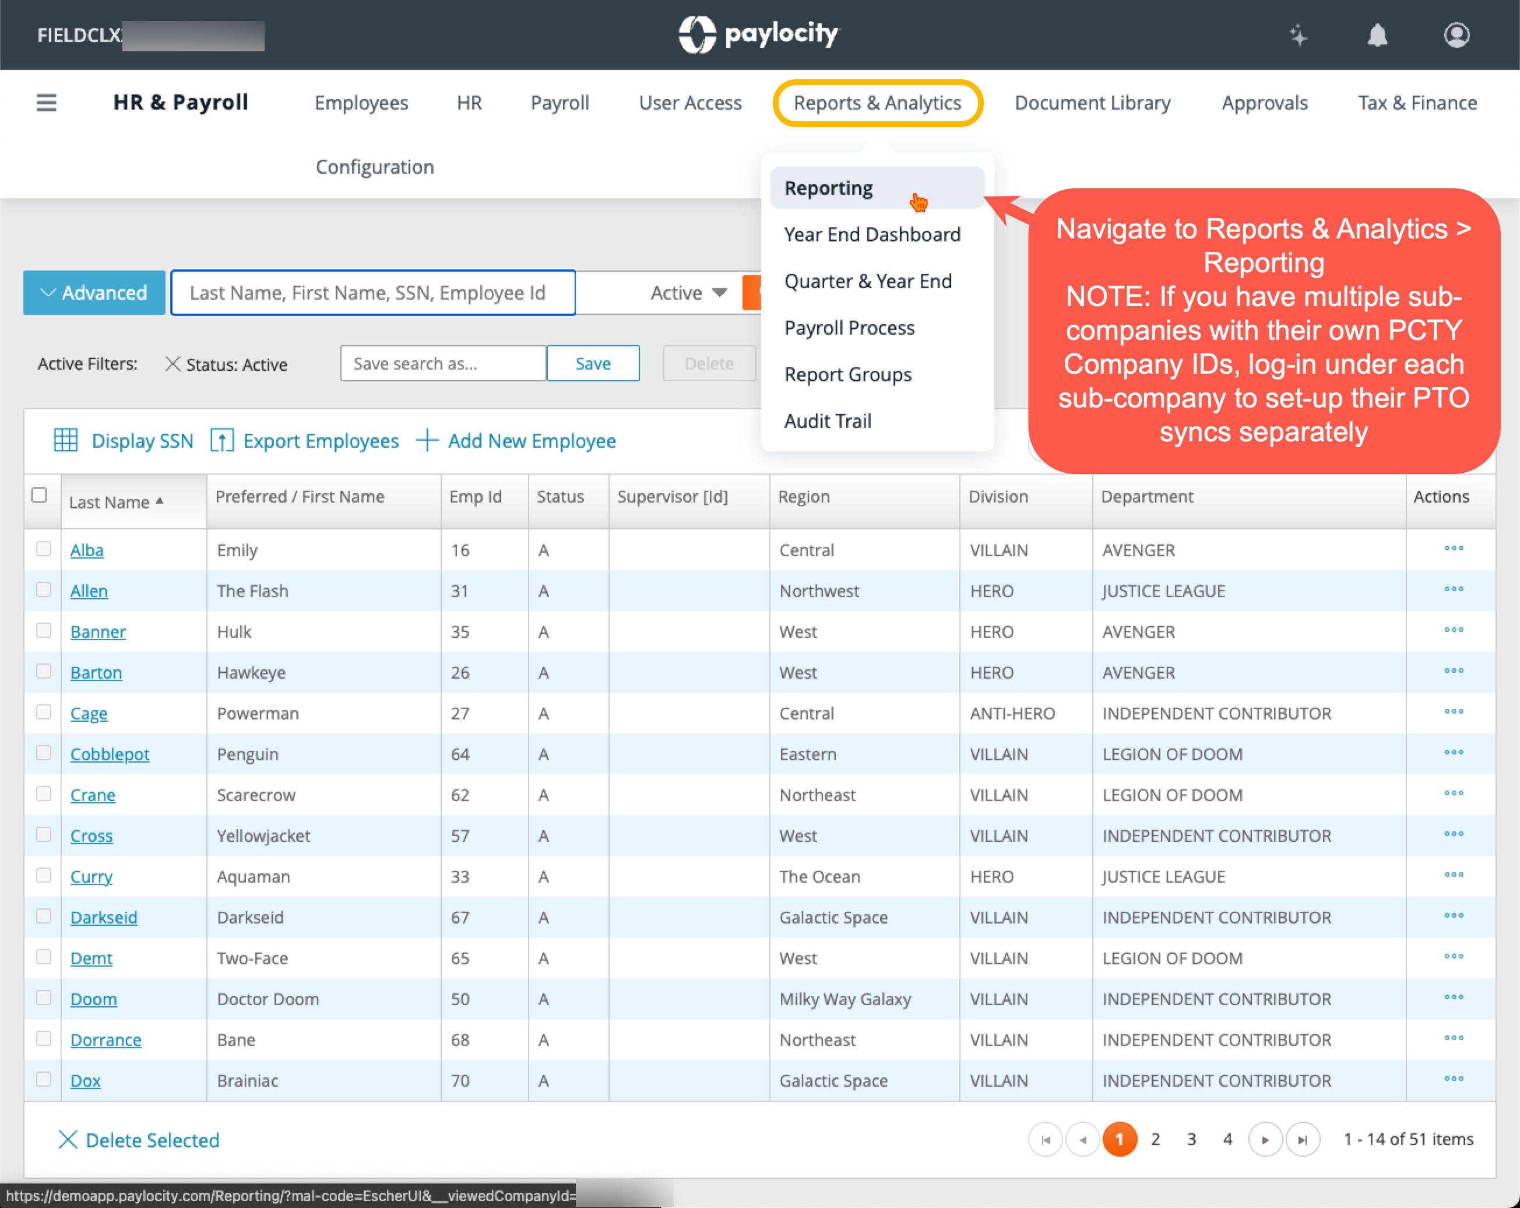Click the Export Employees upload icon
Viewport: 1520px width, 1208px height.
pyautogui.click(x=222, y=440)
